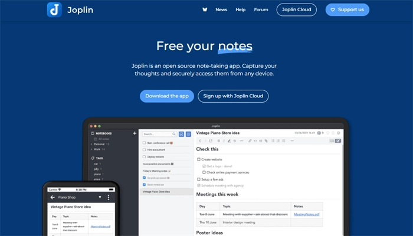The width and height of the screenshot is (413, 236).
Task: Click Sign up with Joplin Cloud
Action: point(233,96)
